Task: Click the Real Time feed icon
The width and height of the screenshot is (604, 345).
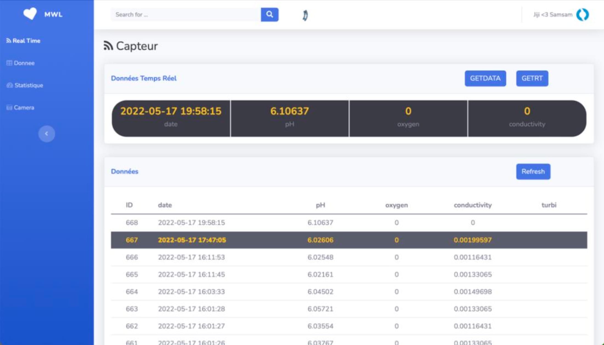Action: pyautogui.click(x=9, y=41)
